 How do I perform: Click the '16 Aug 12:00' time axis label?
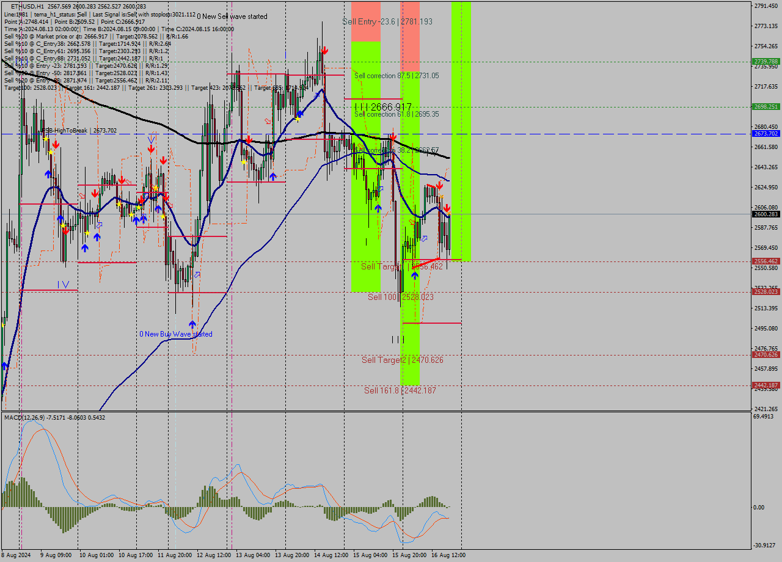448,555
